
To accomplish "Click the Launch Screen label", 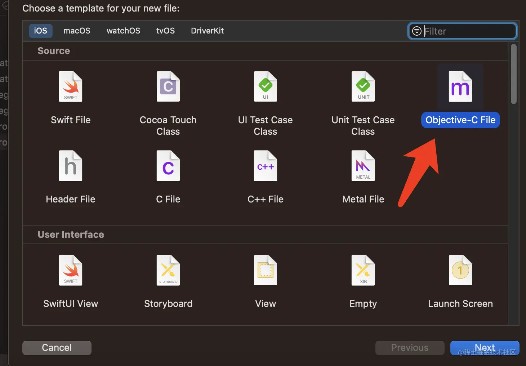I will 460,304.
